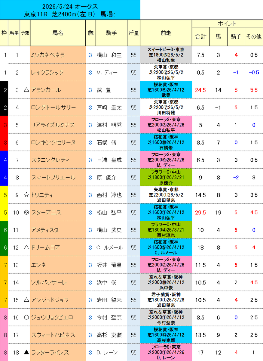Select horse name アメティスタ
263x361 pixels.
[45, 230]
